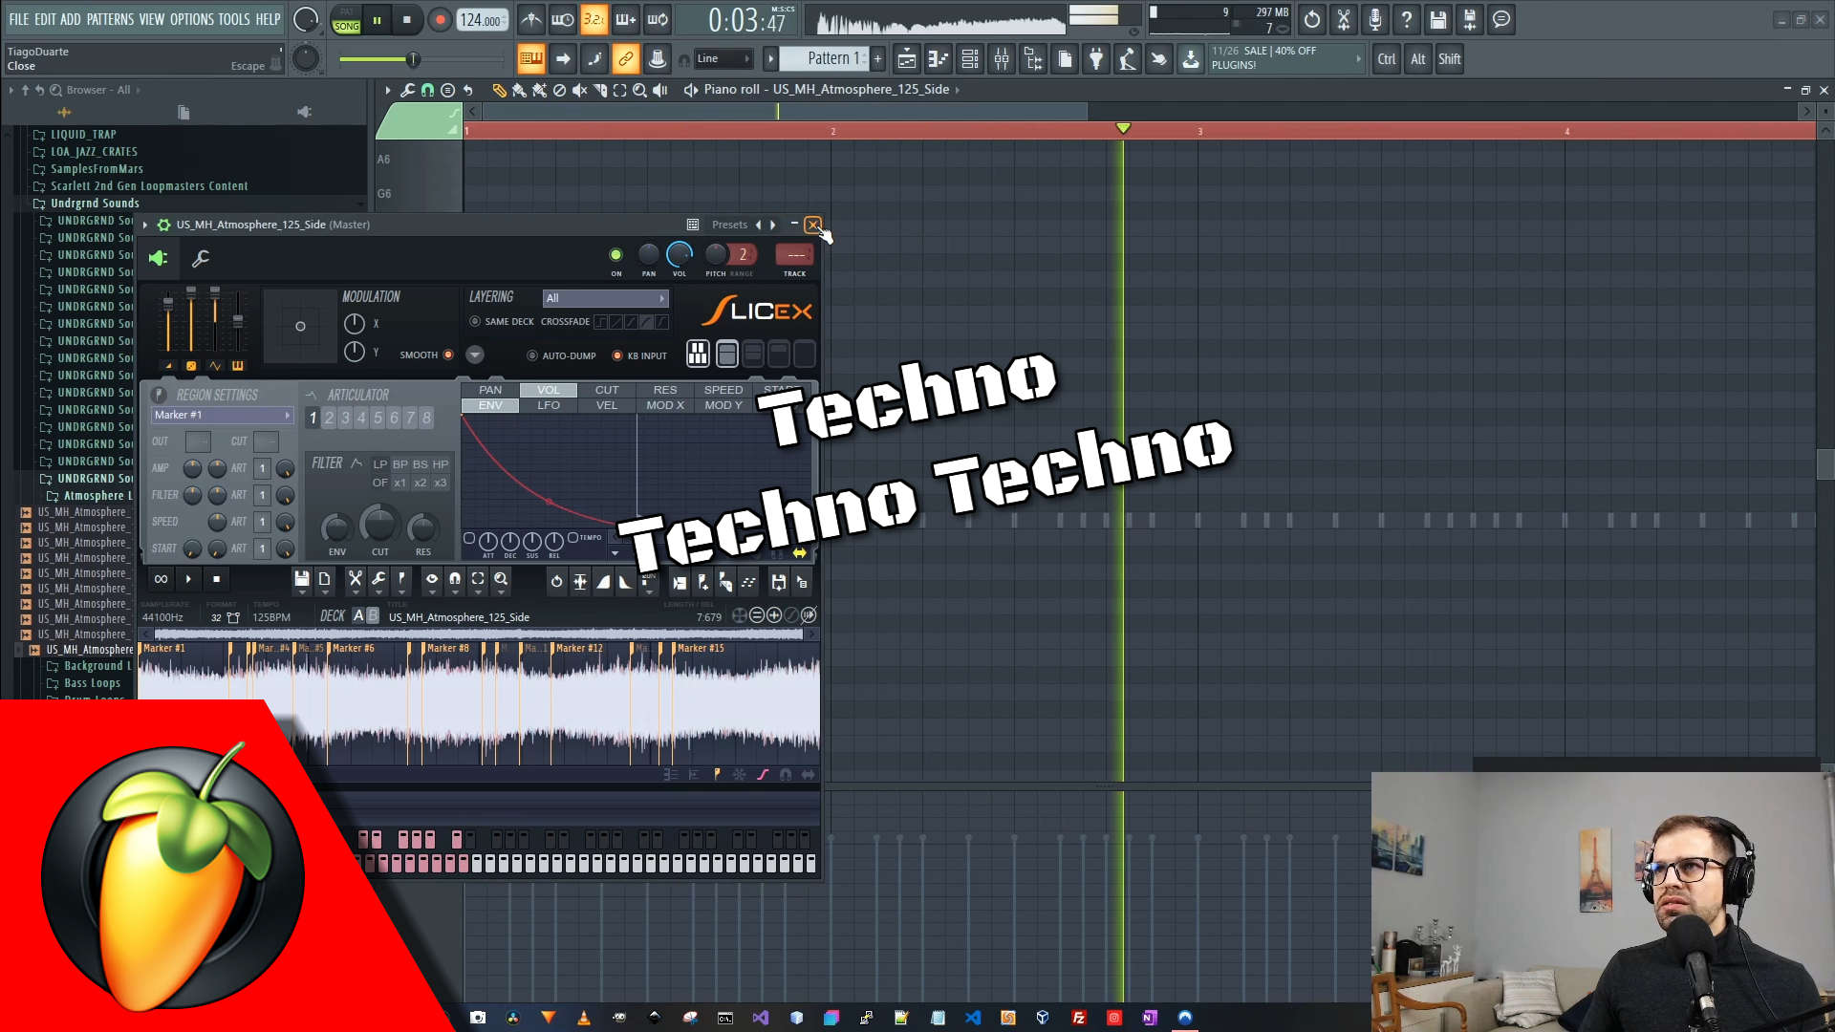The image size is (1835, 1032).
Task: Open Slicex wrench settings tab
Action: click(x=201, y=258)
